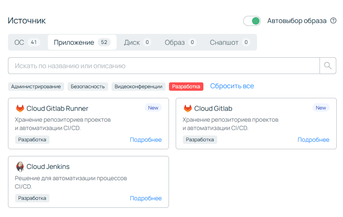Click the Cloud Jenkins butler logo

[x=20, y=167]
